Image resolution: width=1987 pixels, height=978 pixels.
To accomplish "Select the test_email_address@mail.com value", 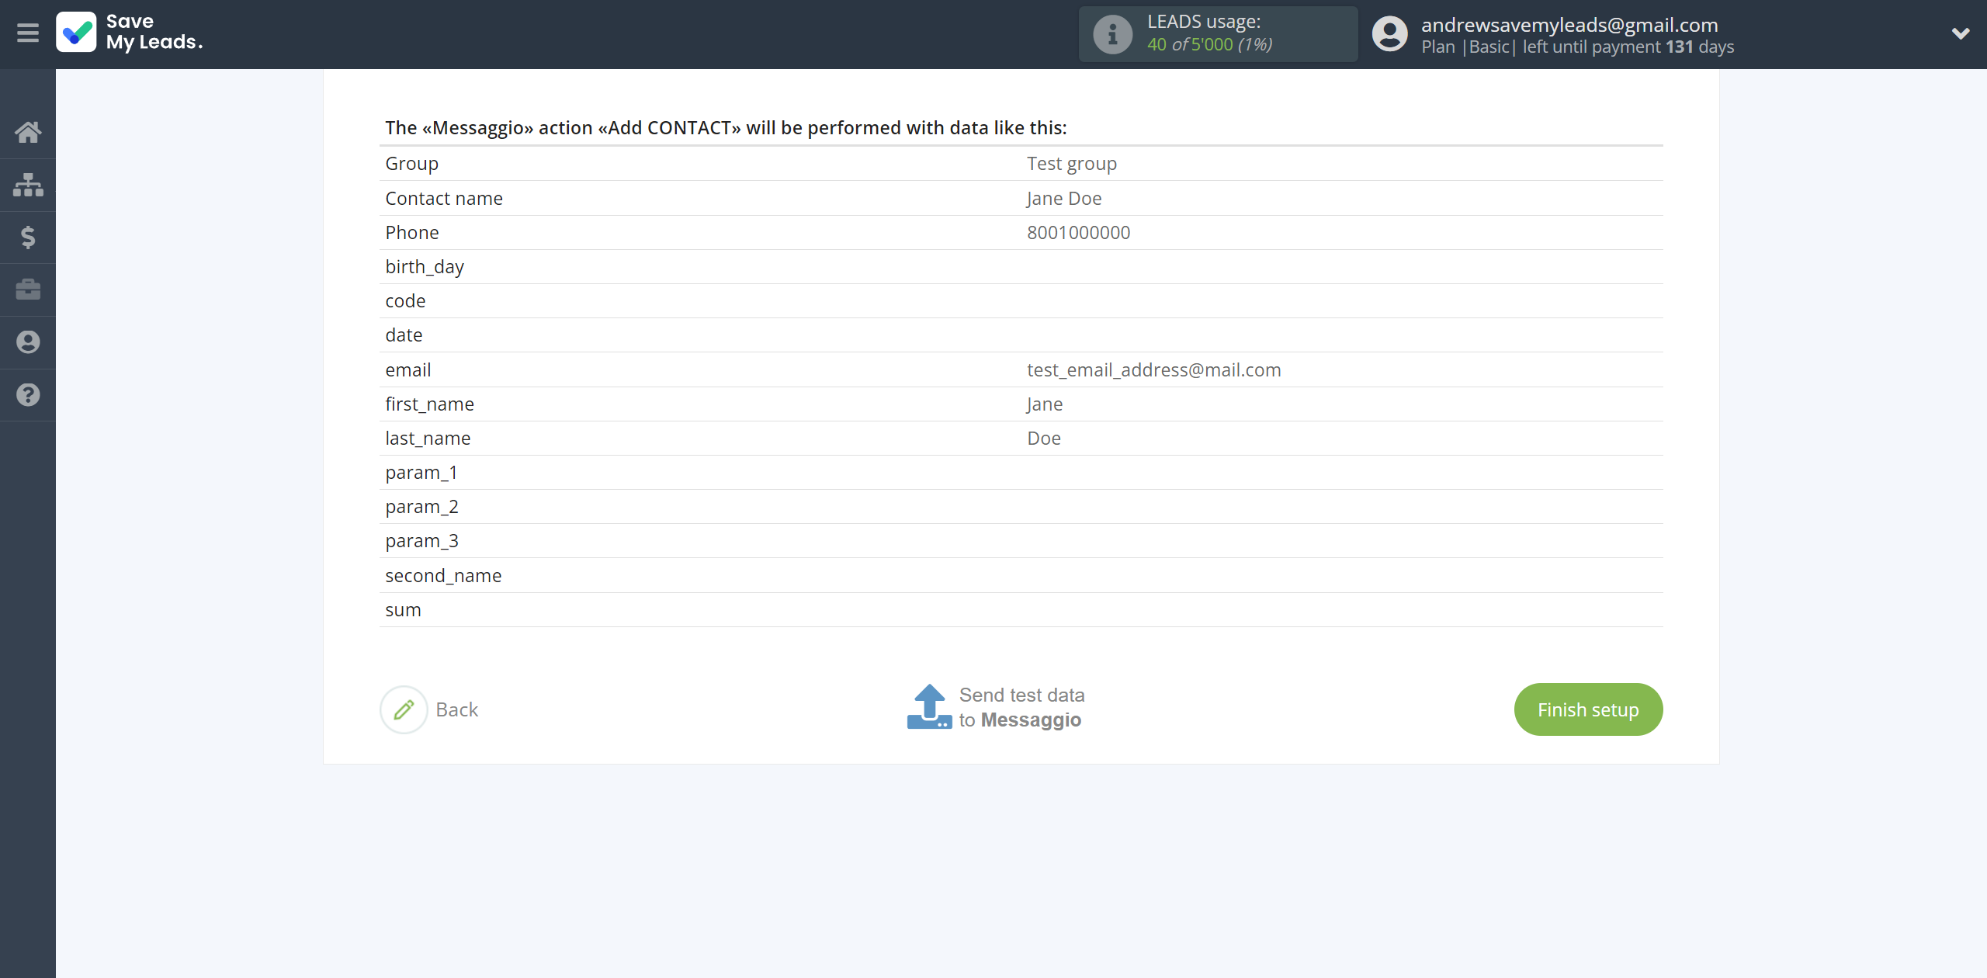I will [x=1153, y=370].
